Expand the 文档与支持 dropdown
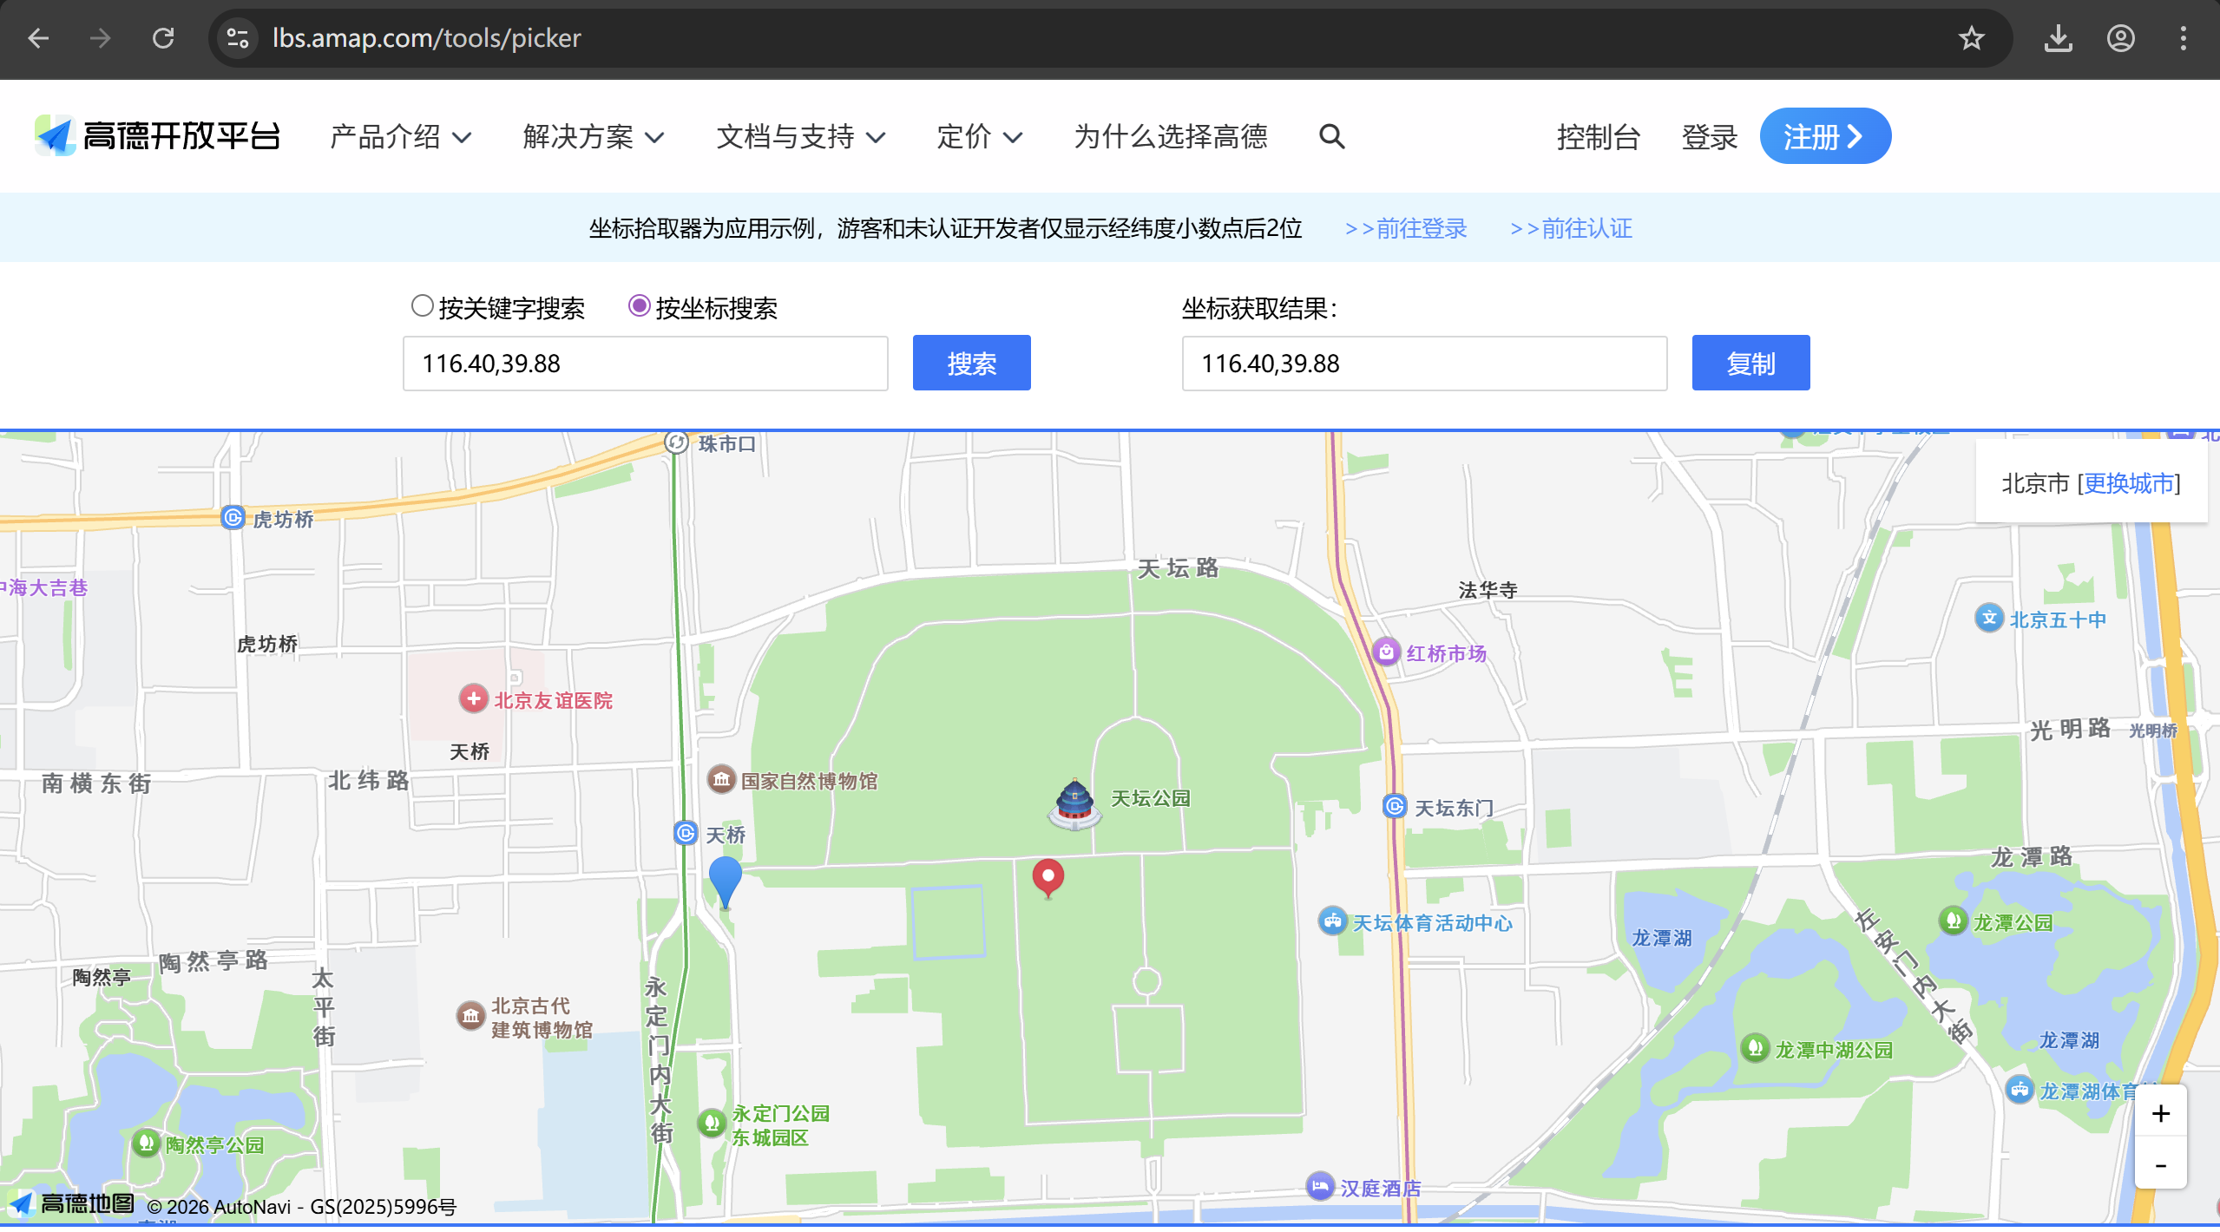The height and width of the screenshot is (1232, 2220). 801,136
